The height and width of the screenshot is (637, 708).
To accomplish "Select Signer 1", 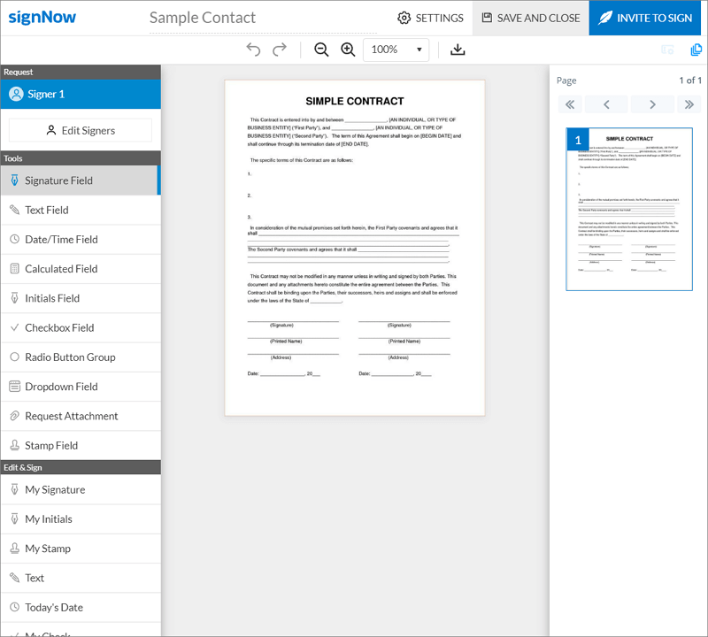I will point(81,94).
